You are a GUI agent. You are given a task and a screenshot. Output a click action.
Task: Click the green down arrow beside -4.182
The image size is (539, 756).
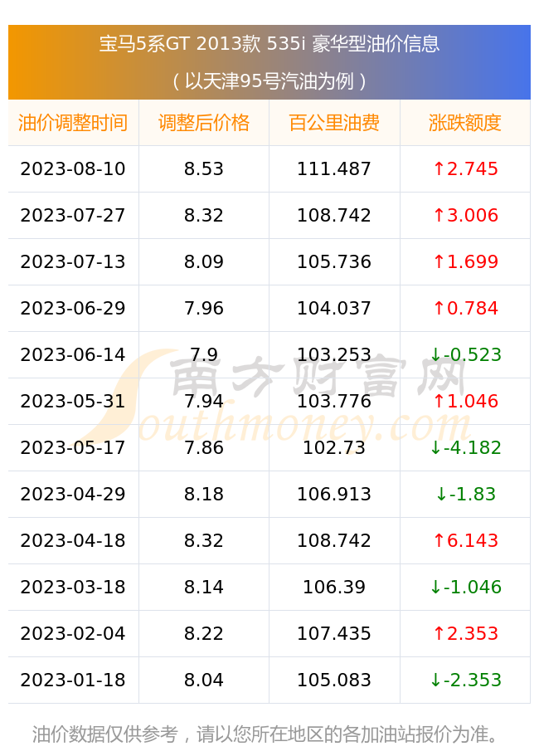[435, 448]
